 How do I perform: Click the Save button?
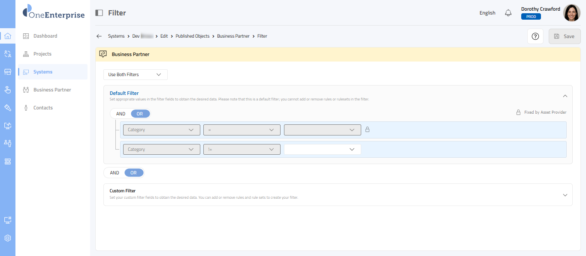coord(564,36)
